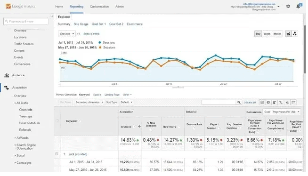Switch to the Site Usage tab
This screenshot has width=308, height=176.
[81, 24]
